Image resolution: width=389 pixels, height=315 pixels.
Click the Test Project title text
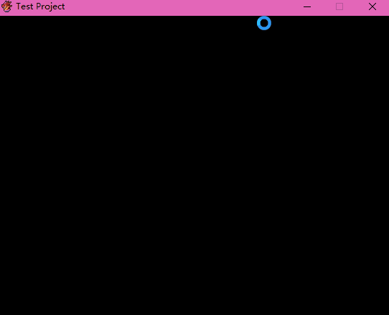[x=40, y=6]
